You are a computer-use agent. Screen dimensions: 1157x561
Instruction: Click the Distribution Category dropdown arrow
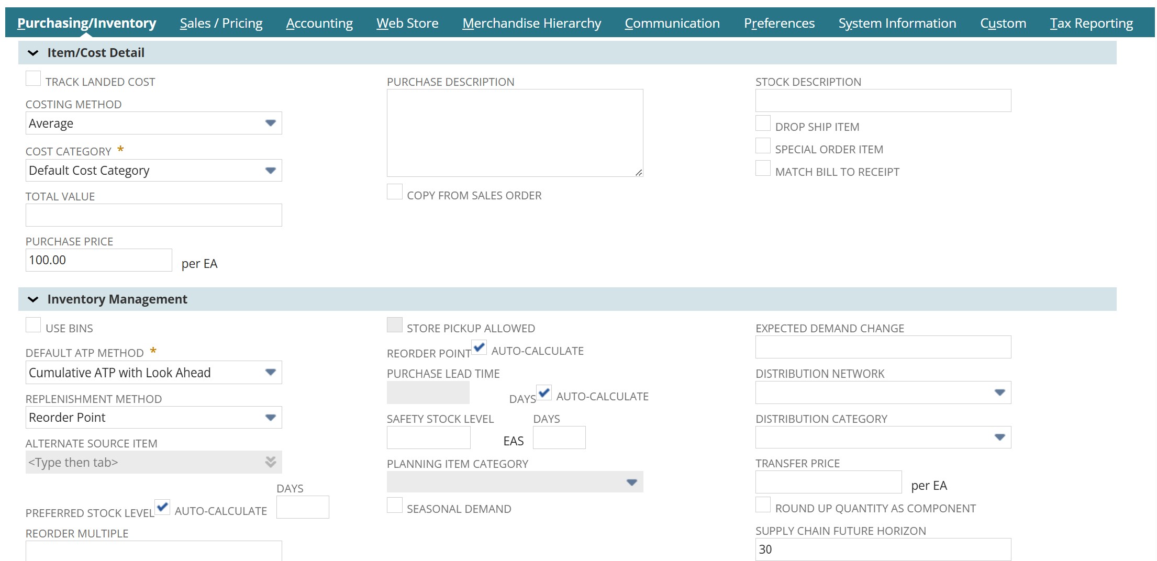[x=999, y=437]
